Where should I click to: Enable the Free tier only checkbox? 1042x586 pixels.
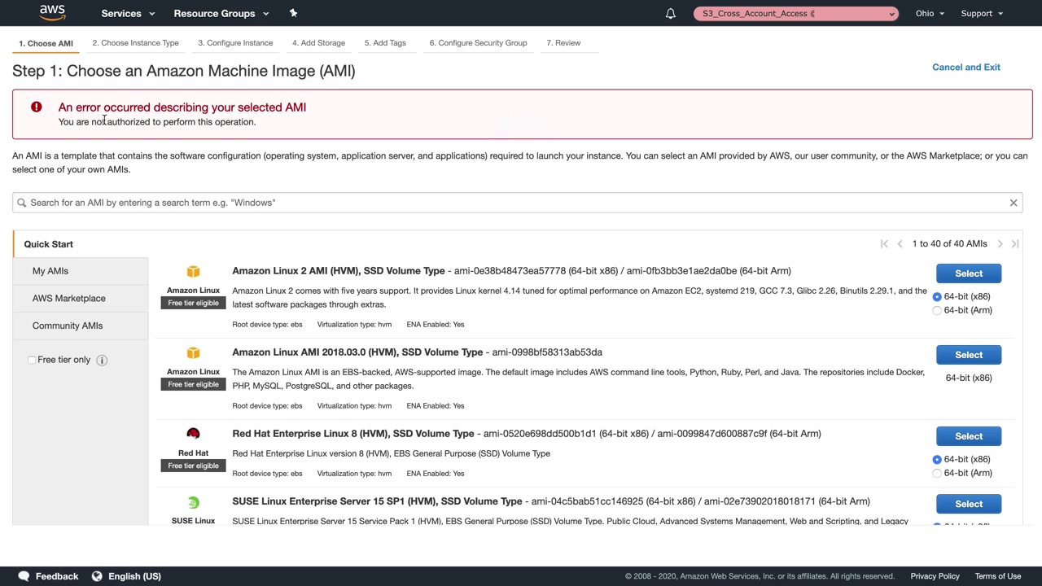[x=32, y=360]
